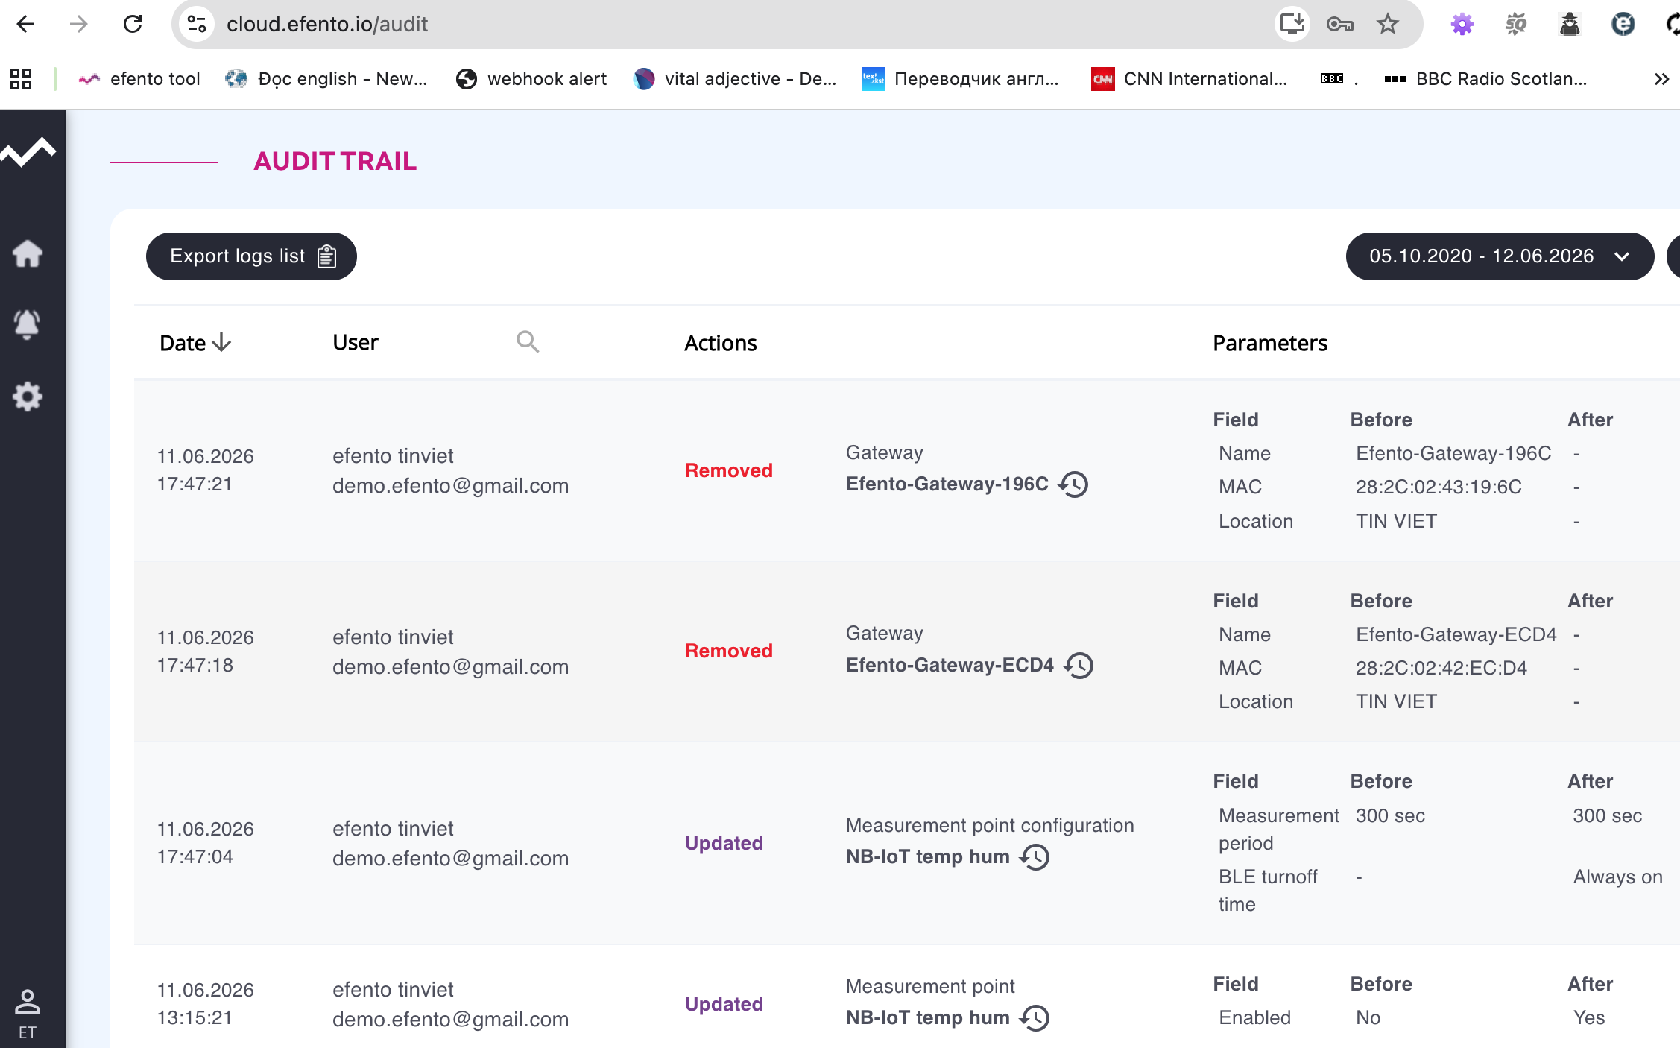Show more bookmarks via the double chevron
The height and width of the screenshot is (1048, 1680).
click(x=1661, y=78)
